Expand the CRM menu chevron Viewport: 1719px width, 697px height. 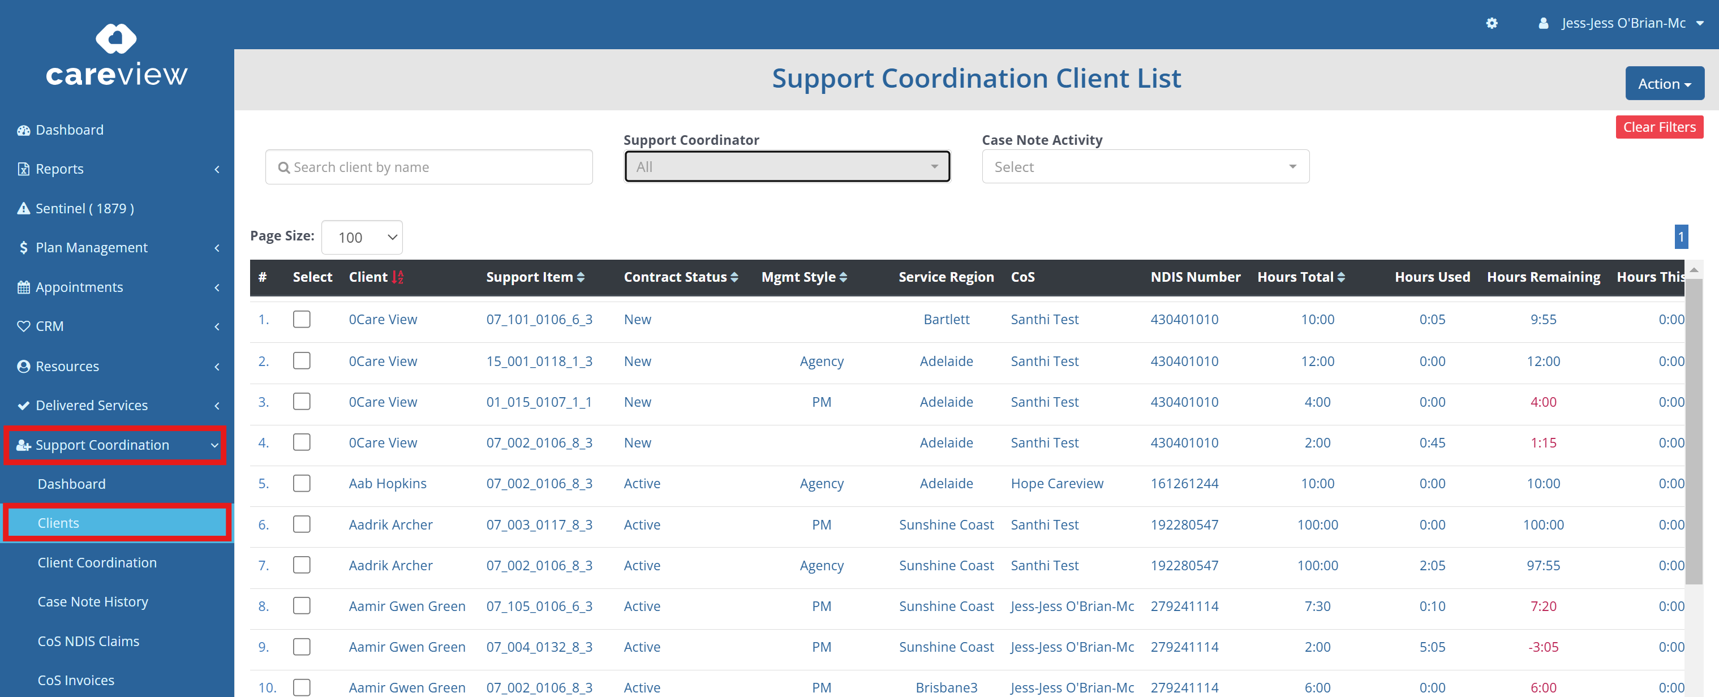[x=217, y=327]
